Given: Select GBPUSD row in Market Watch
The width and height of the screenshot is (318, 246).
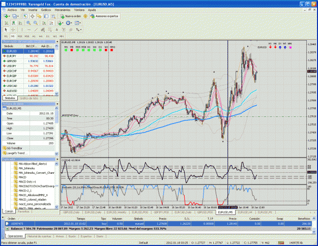Looking at the screenshot, I should click(28, 61).
